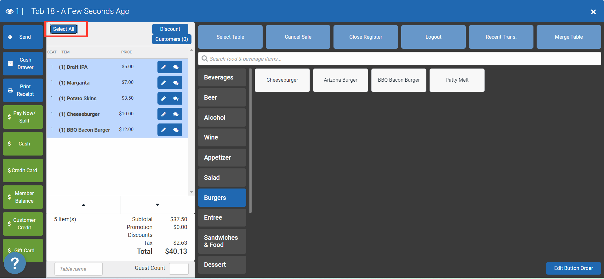Add Cheeseburger menu item
The width and height of the screenshot is (604, 279).
(282, 80)
